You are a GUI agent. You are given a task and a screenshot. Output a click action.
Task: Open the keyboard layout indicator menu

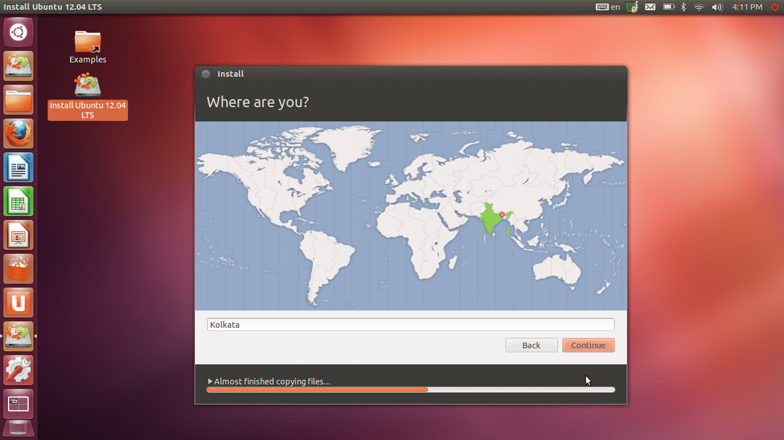(608, 7)
